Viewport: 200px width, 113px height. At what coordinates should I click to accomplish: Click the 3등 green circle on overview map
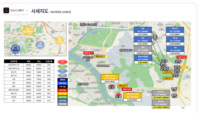click(x=29, y=42)
